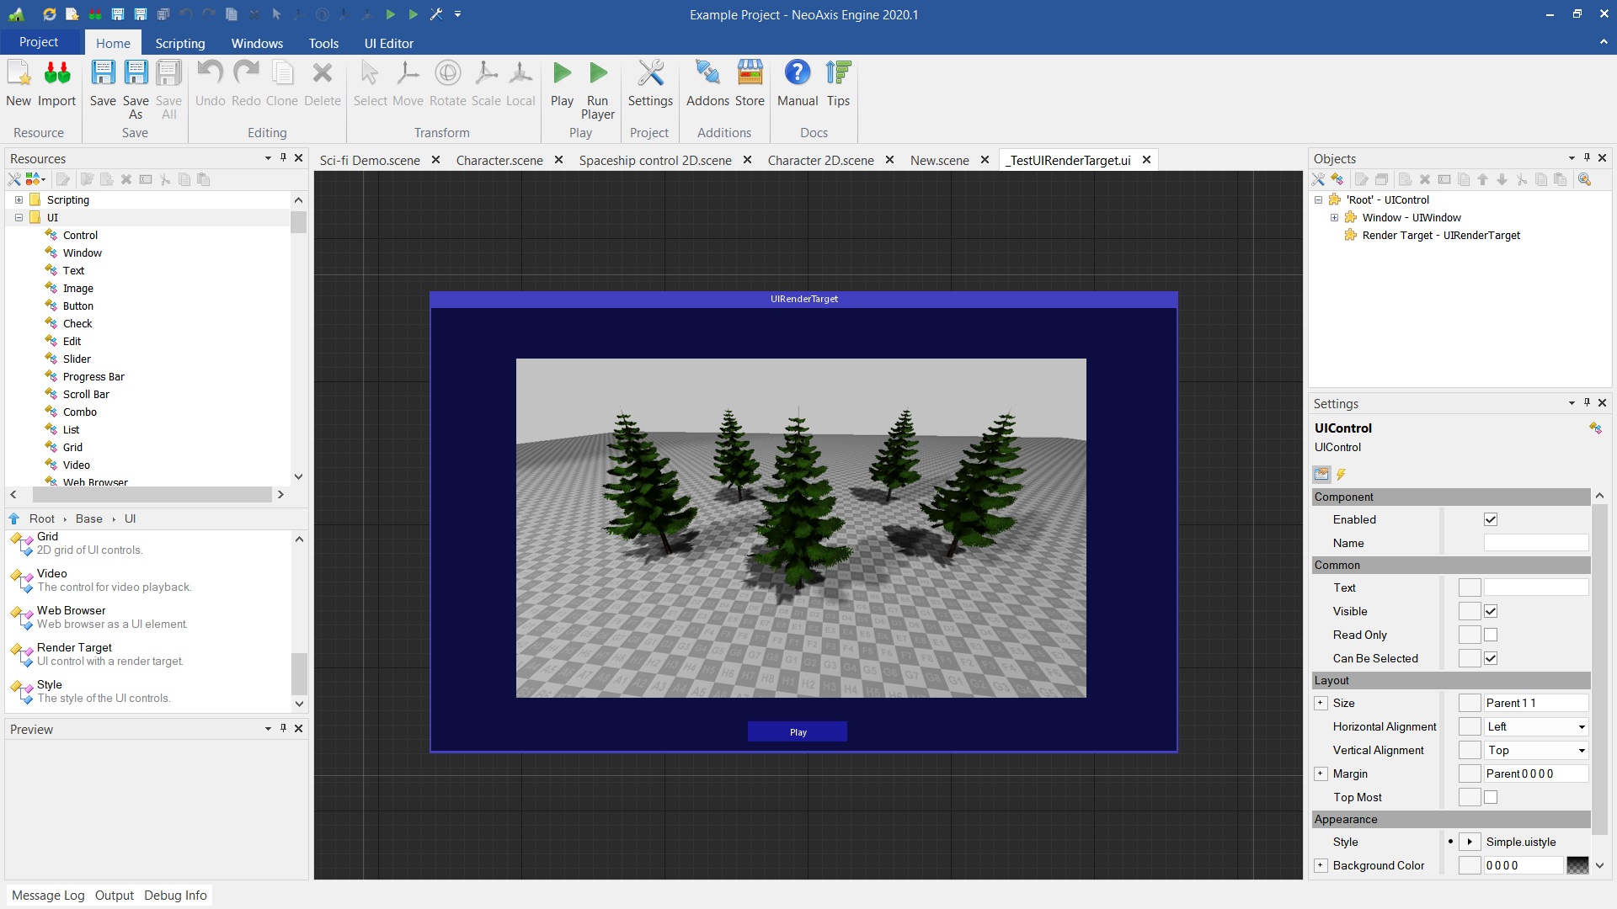Click the Import resource icon
The image size is (1617, 909).
(56, 74)
